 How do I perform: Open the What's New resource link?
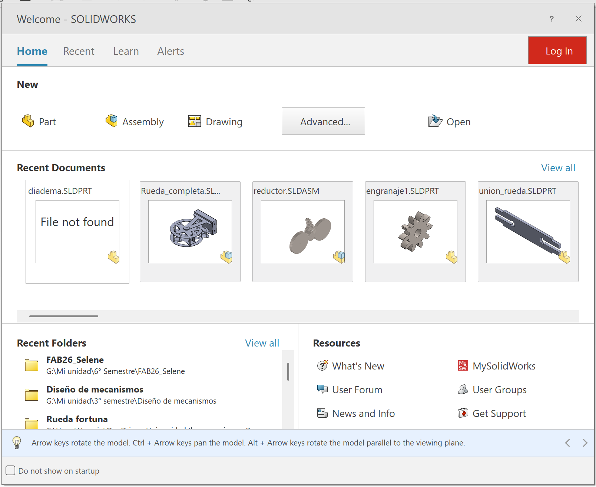tap(358, 366)
